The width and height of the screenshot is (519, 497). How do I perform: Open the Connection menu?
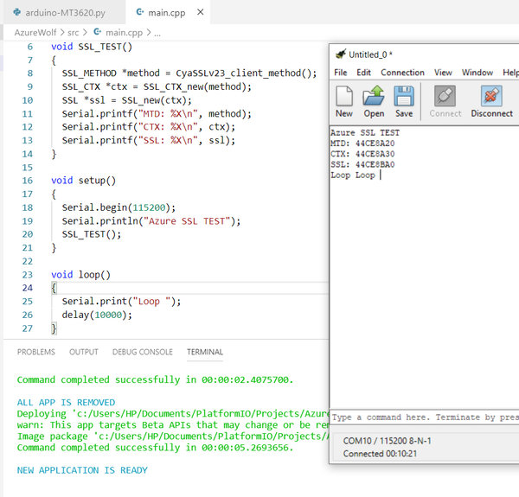[x=402, y=73]
